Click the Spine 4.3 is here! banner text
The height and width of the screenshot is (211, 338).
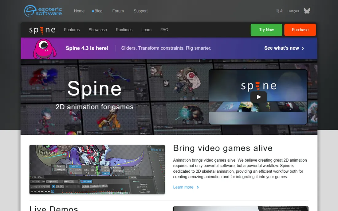coord(87,48)
